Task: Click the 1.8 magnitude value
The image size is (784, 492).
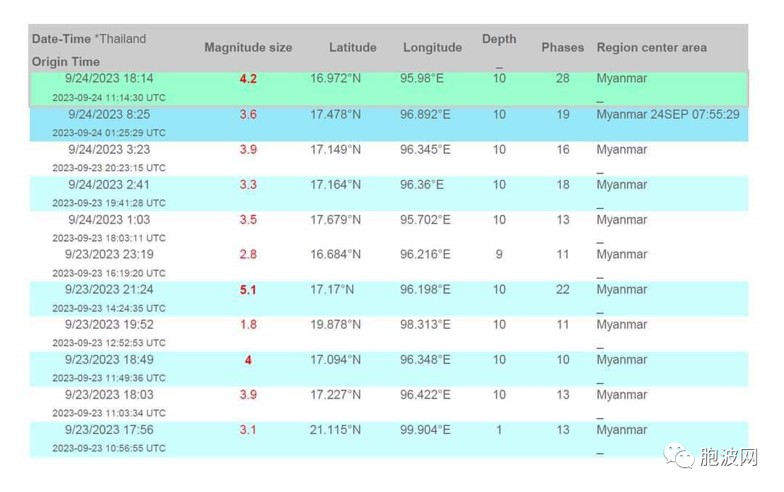Action: 248,324
